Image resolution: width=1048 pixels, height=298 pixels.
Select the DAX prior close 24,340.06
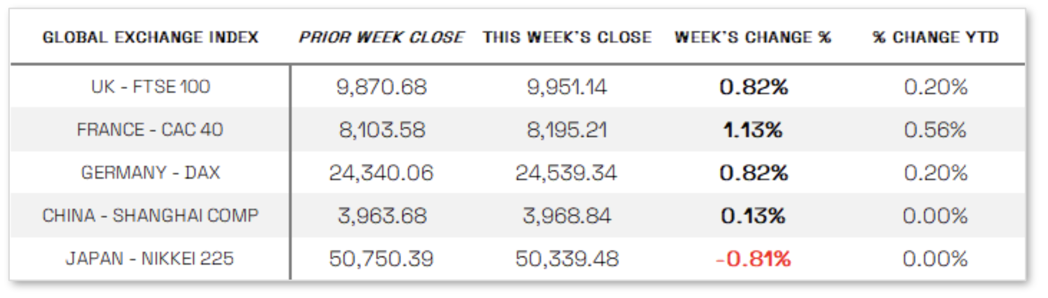click(x=381, y=173)
